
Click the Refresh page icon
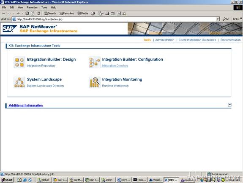point(33,14)
